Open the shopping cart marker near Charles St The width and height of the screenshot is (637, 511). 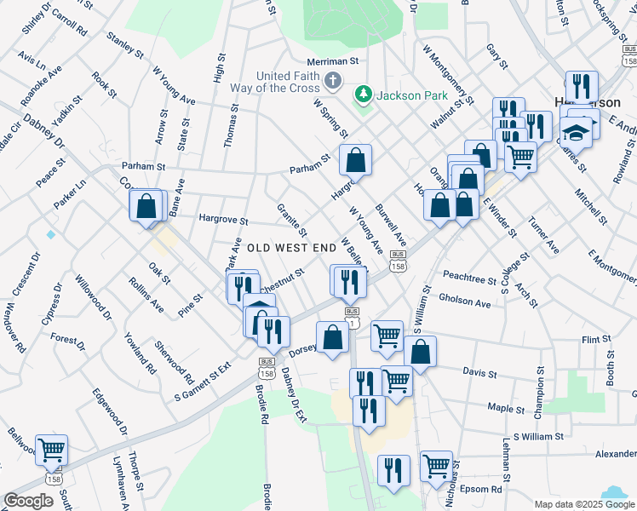click(x=520, y=156)
